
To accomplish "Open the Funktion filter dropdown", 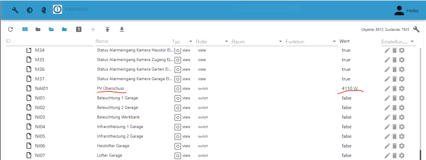I will pos(334,42).
